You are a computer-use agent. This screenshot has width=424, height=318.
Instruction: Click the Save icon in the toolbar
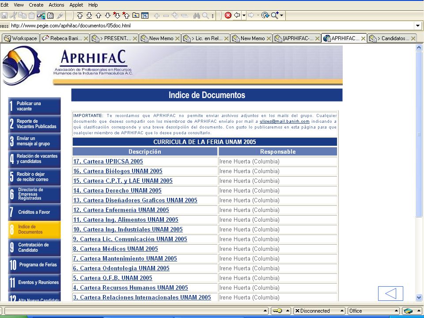pyautogui.click(x=4, y=15)
